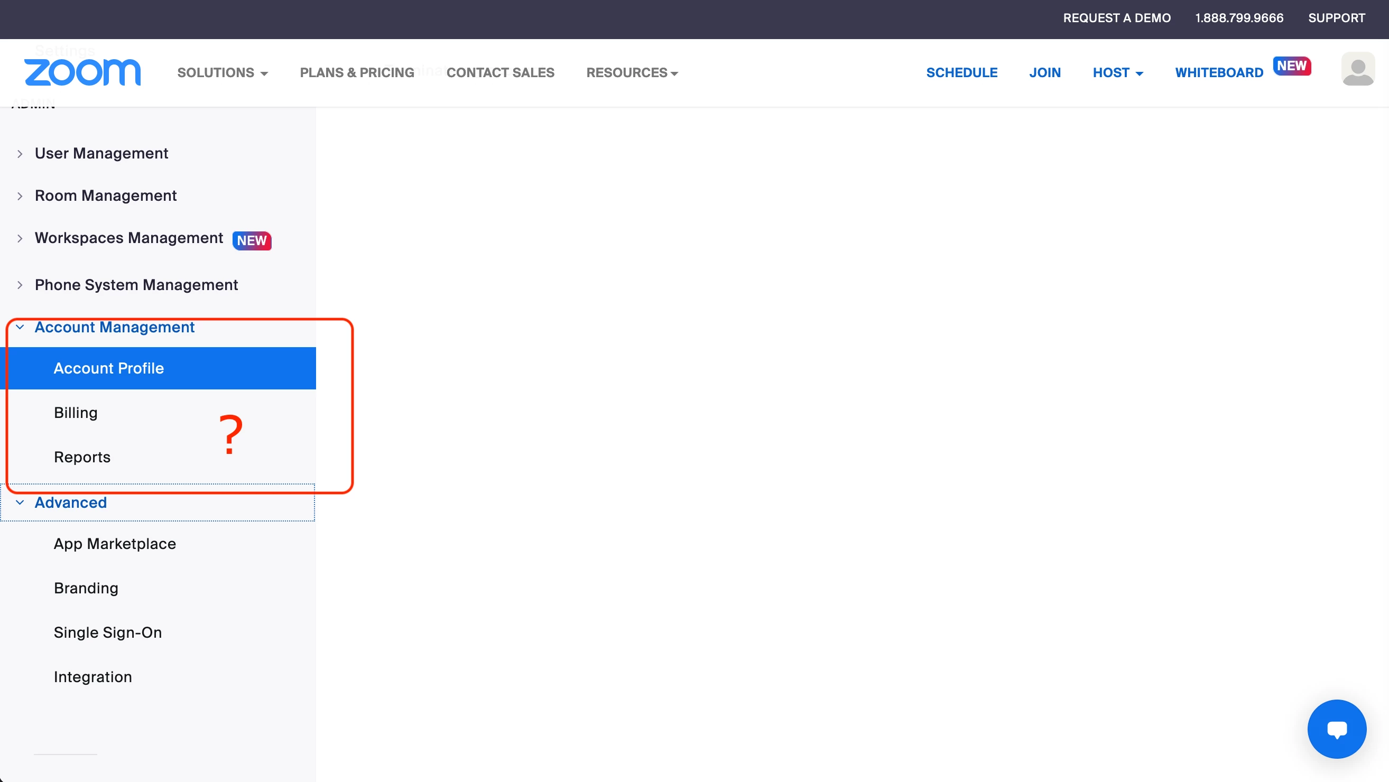
Task: Open the chat bubble help widget
Action: [1336, 729]
